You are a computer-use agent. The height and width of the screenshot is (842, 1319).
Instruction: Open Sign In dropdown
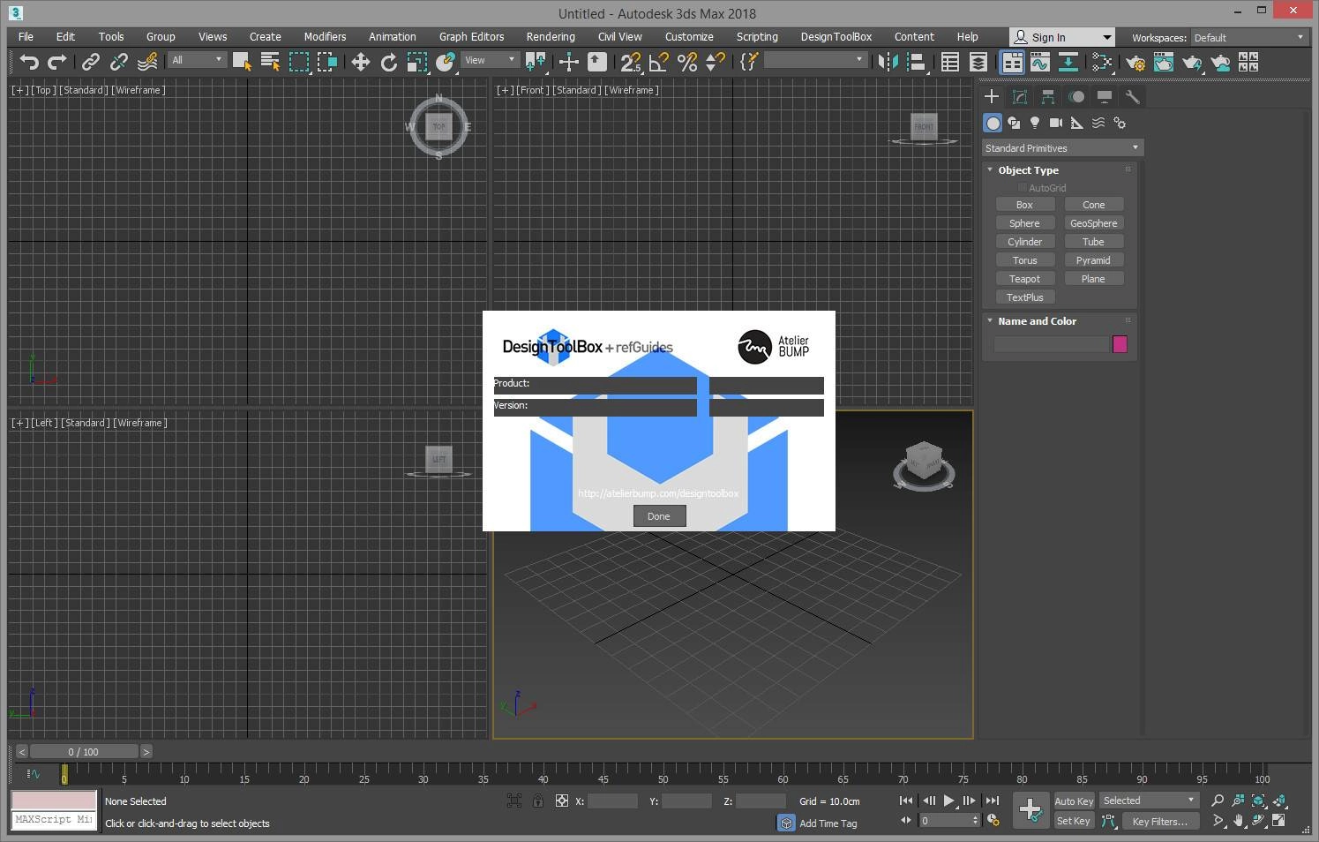click(x=1061, y=37)
